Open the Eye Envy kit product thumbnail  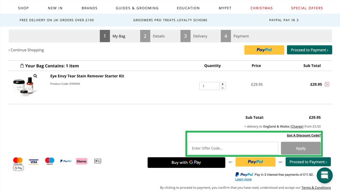pos(25,87)
